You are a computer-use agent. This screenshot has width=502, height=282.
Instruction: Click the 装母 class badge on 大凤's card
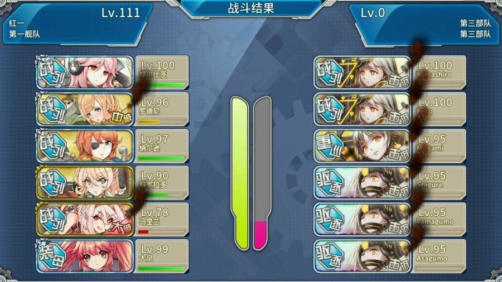[x=51, y=256]
